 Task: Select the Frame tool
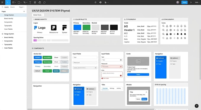13,2
